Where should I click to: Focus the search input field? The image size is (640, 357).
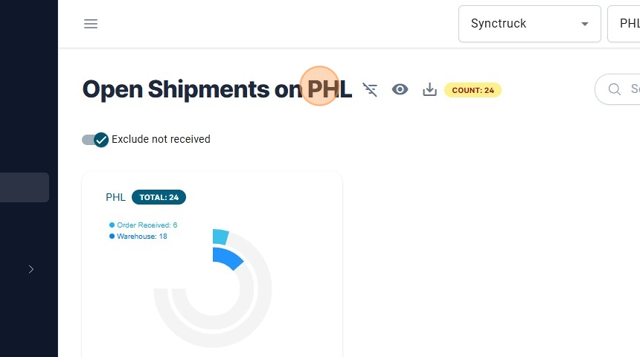pos(633,89)
